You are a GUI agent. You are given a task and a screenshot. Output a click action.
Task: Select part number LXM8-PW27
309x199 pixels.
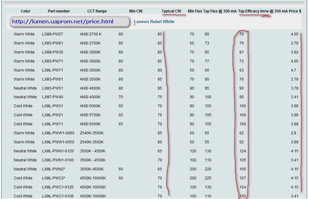[52, 34]
